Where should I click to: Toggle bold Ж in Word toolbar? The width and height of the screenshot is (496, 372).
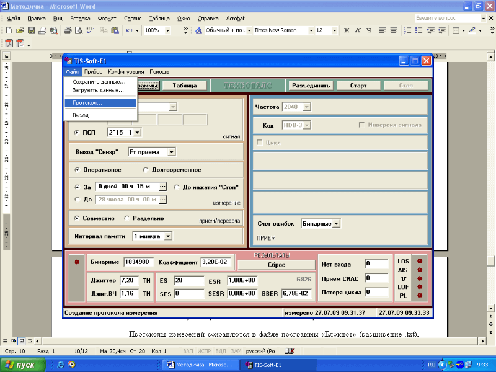click(x=347, y=30)
